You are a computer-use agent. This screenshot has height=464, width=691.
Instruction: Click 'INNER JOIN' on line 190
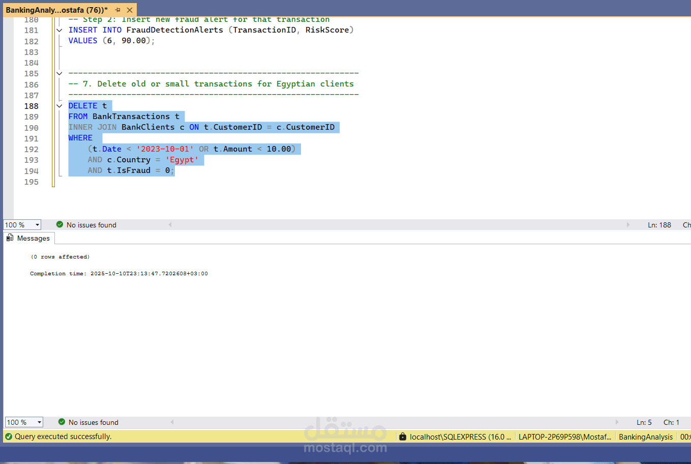coord(93,127)
